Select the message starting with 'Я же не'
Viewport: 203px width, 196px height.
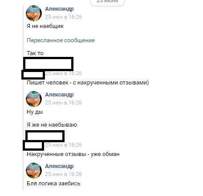52,125
